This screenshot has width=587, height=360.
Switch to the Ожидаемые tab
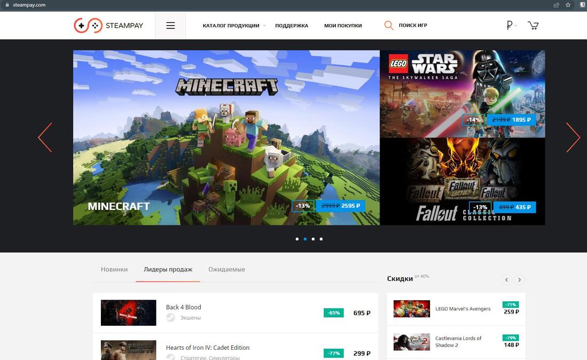pos(226,269)
